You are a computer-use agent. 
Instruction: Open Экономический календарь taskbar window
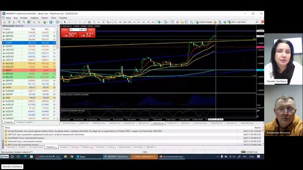[x=171, y=157]
